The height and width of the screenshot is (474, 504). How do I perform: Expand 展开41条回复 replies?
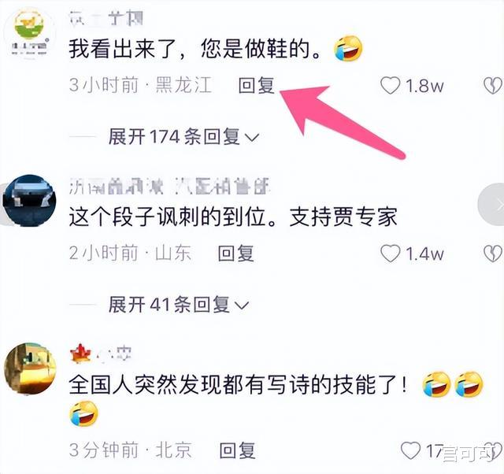point(179,305)
